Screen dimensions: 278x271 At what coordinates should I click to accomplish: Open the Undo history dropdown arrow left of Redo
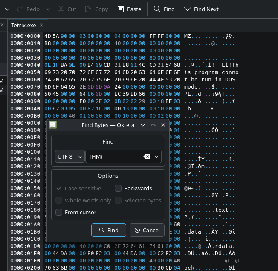[x=7, y=9]
